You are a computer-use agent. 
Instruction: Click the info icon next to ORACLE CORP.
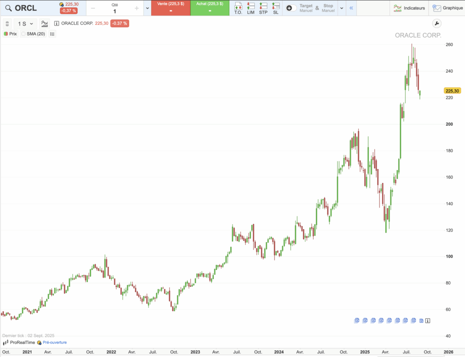pyautogui.click(x=56, y=23)
